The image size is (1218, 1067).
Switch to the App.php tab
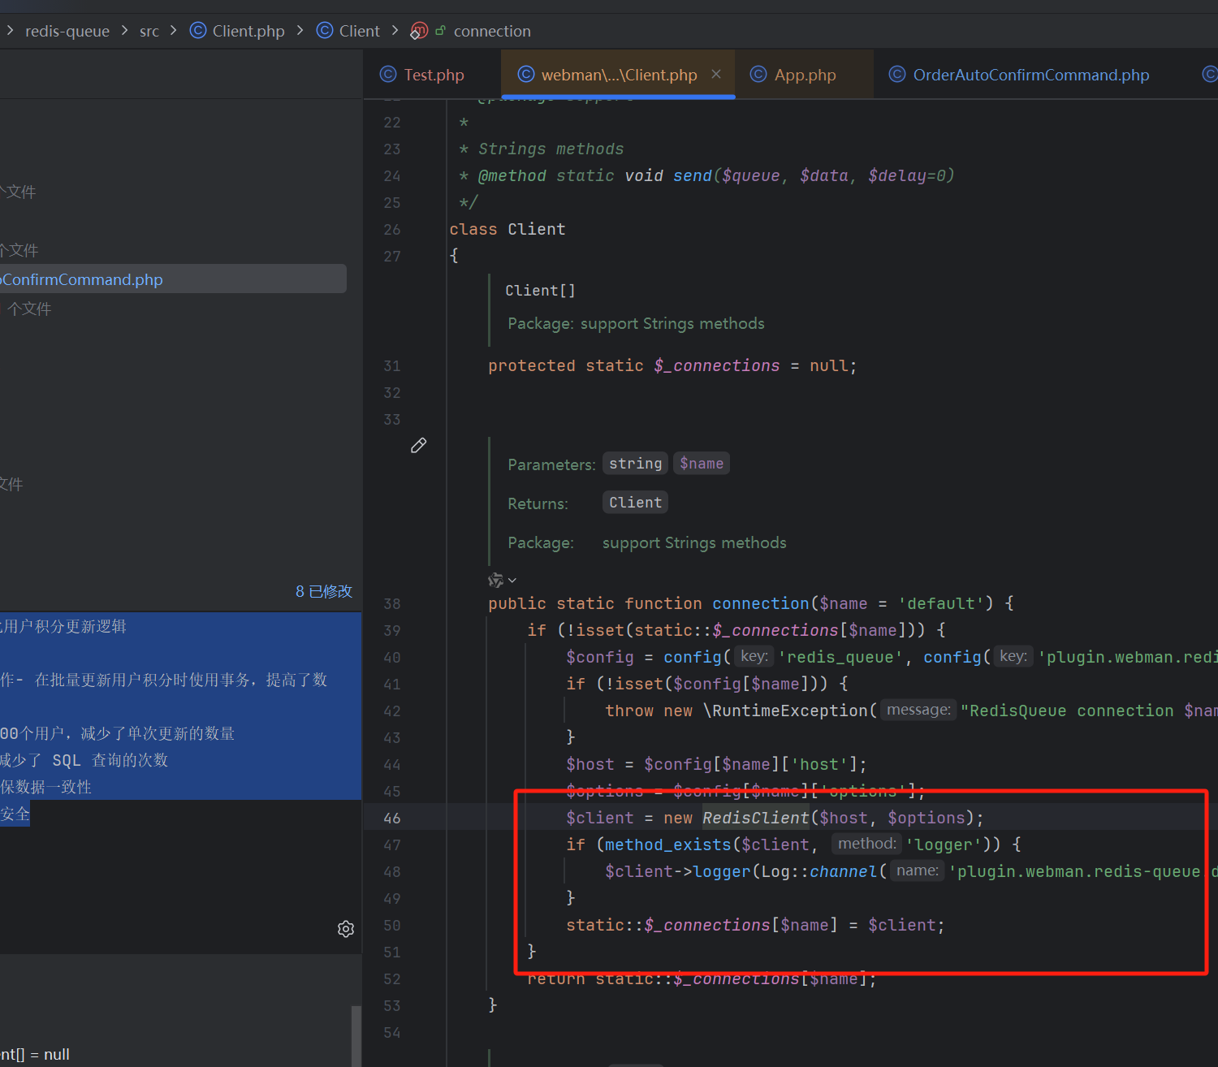805,75
